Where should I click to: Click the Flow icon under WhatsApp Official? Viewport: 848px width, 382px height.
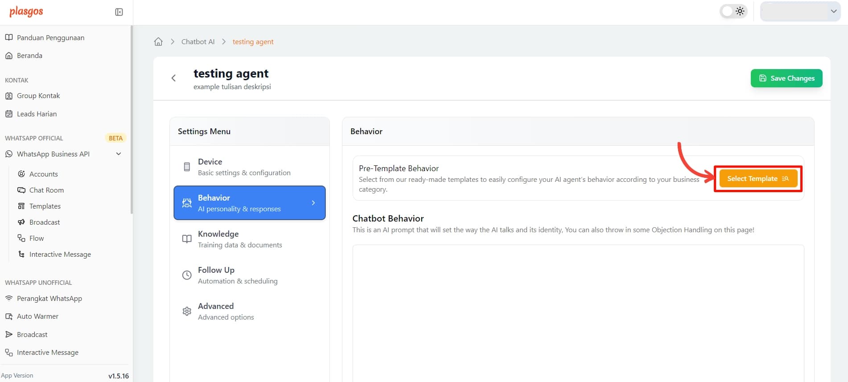(x=21, y=238)
